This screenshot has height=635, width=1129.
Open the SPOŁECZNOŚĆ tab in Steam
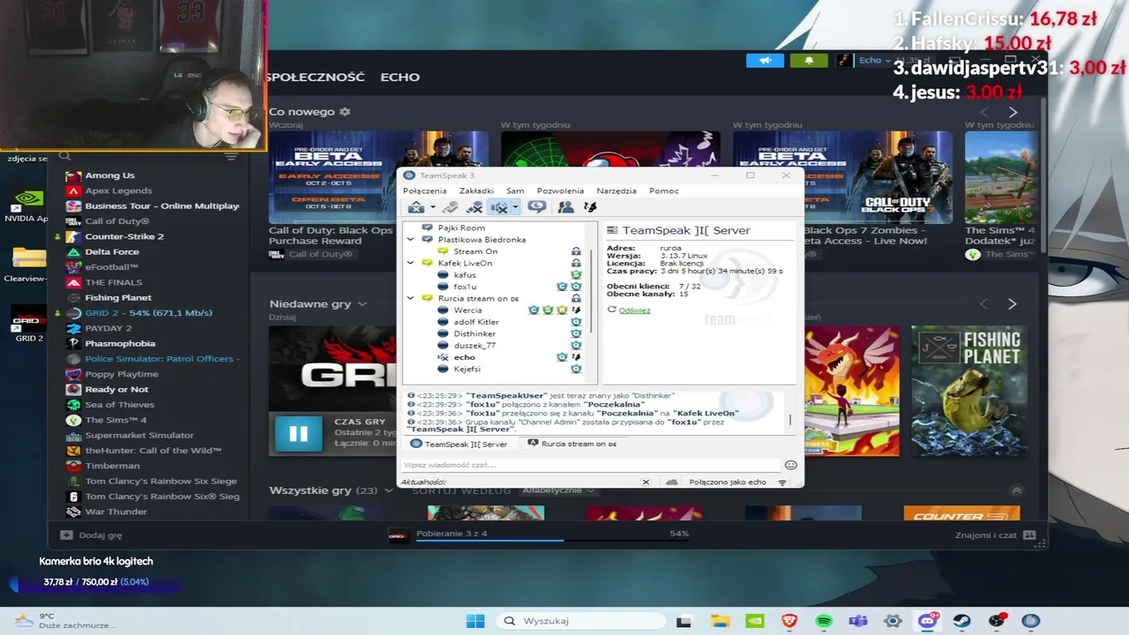pyautogui.click(x=316, y=77)
